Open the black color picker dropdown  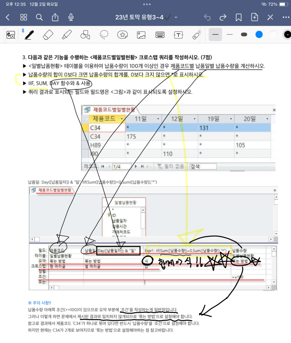pos(287,35)
